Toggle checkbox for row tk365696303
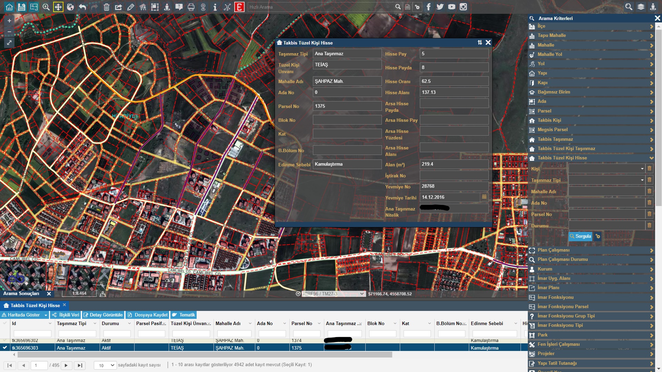Viewport: 662px width, 372px height. click(5, 348)
